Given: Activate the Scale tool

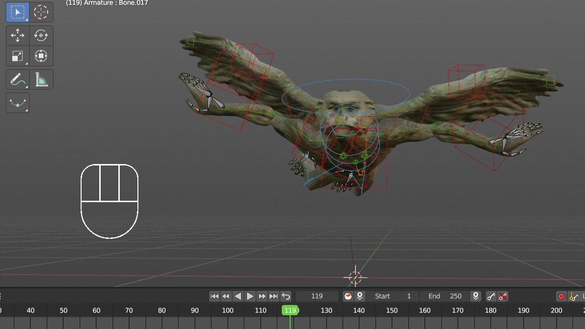Looking at the screenshot, I should pyautogui.click(x=18, y=56).
